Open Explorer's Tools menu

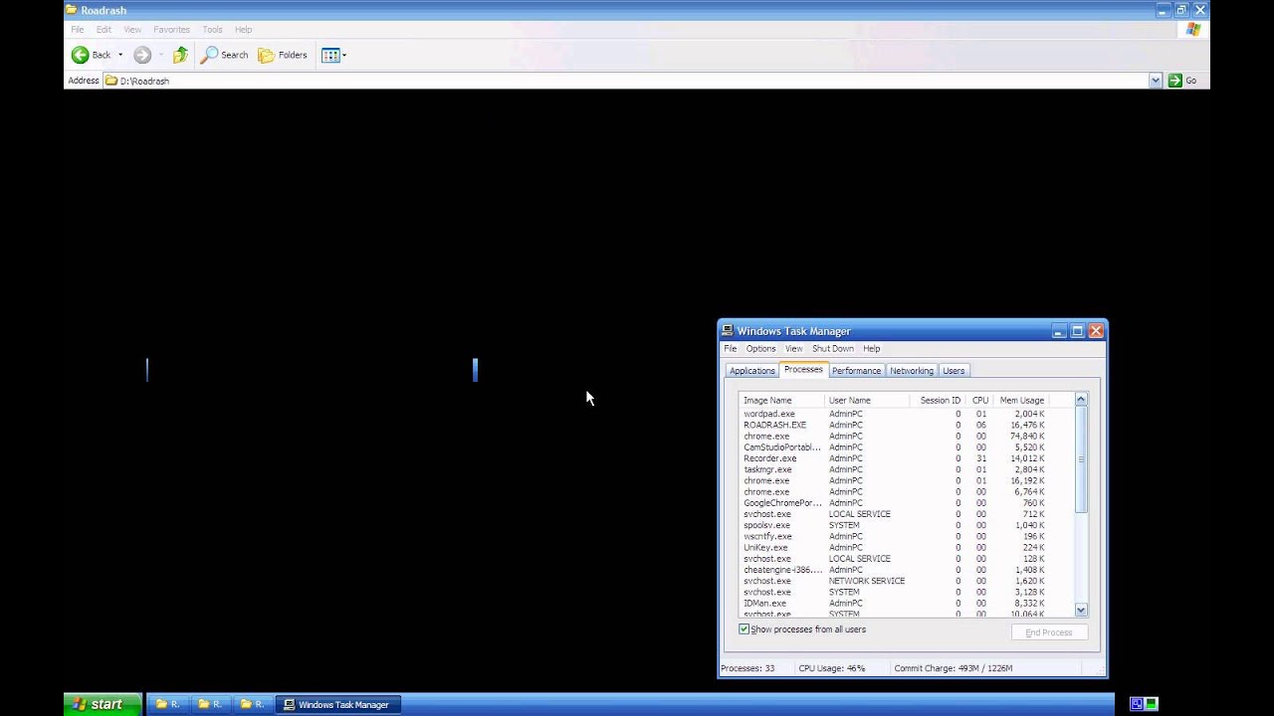coord(212,30)
